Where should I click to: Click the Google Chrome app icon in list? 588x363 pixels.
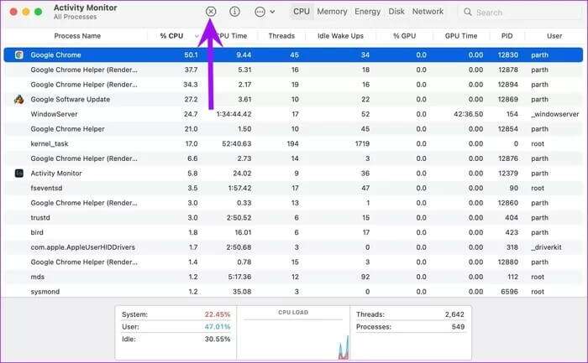coord(19,55)
